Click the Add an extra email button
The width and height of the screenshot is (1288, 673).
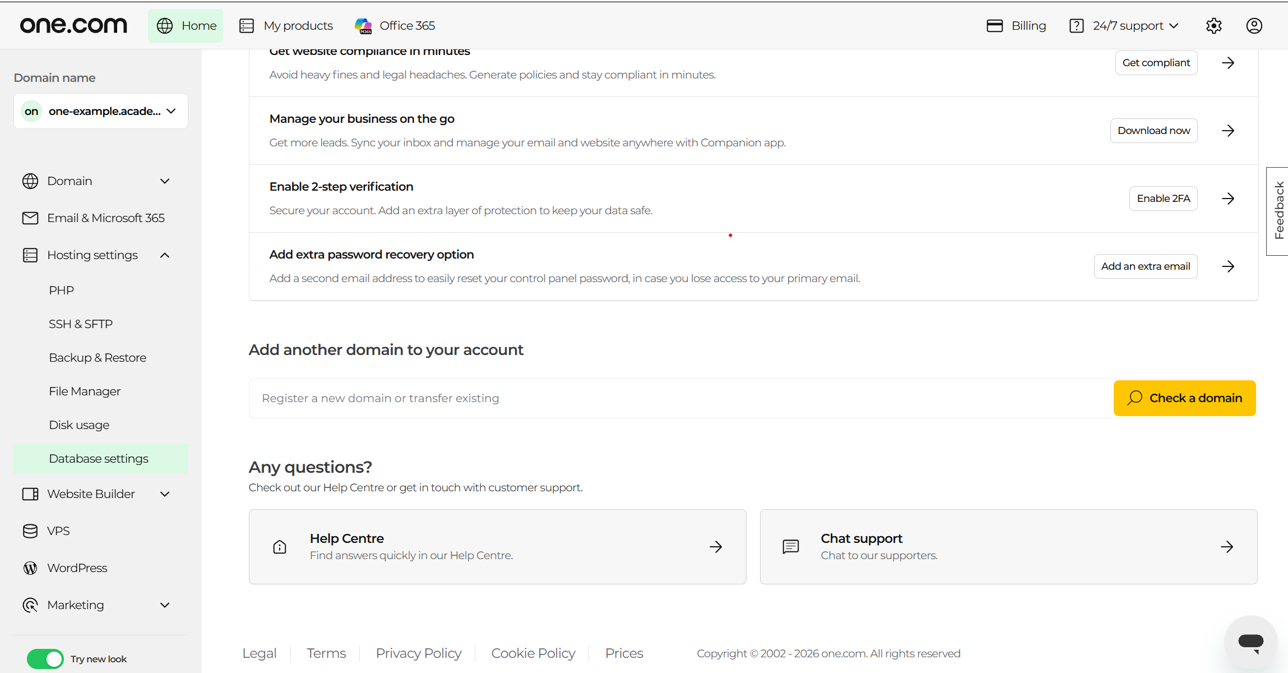[1146, 266]
